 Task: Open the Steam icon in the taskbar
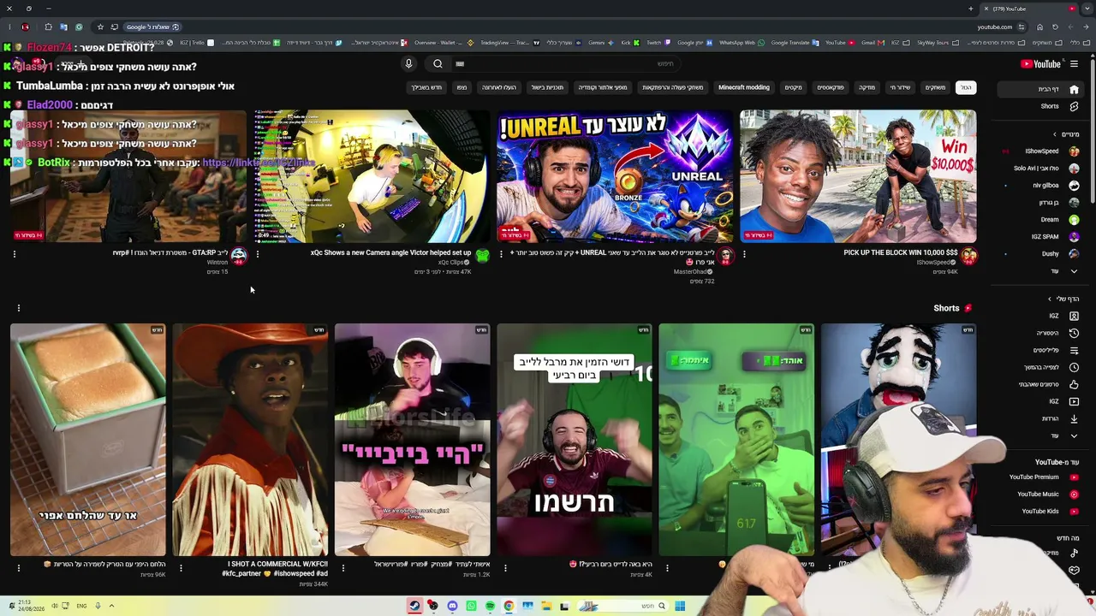pos(414,607)
